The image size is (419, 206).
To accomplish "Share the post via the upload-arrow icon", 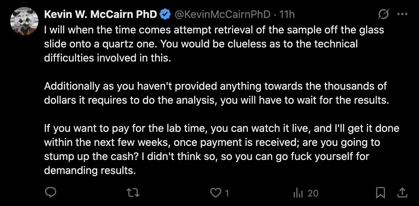I will click(x=402, y=192).
